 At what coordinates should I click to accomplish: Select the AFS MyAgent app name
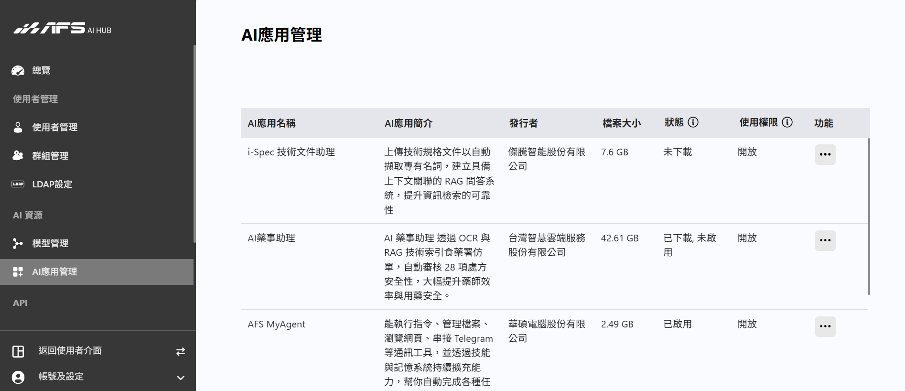(276, 324)
